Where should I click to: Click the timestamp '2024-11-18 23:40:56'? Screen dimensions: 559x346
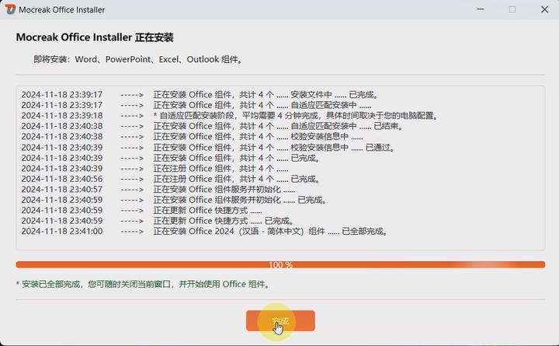coord(61,179)
